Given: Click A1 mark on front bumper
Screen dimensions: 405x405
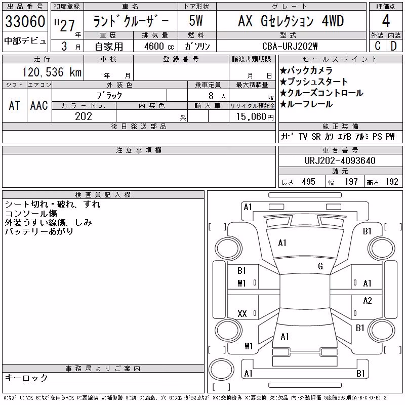Looking at the screenshot, I should pos(248,207).
